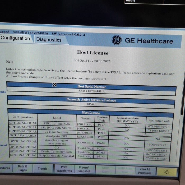The width and height of the screenshot is (185, 185).
Task: Click the 'Host Serial Number' header bar
Action: 91,87
